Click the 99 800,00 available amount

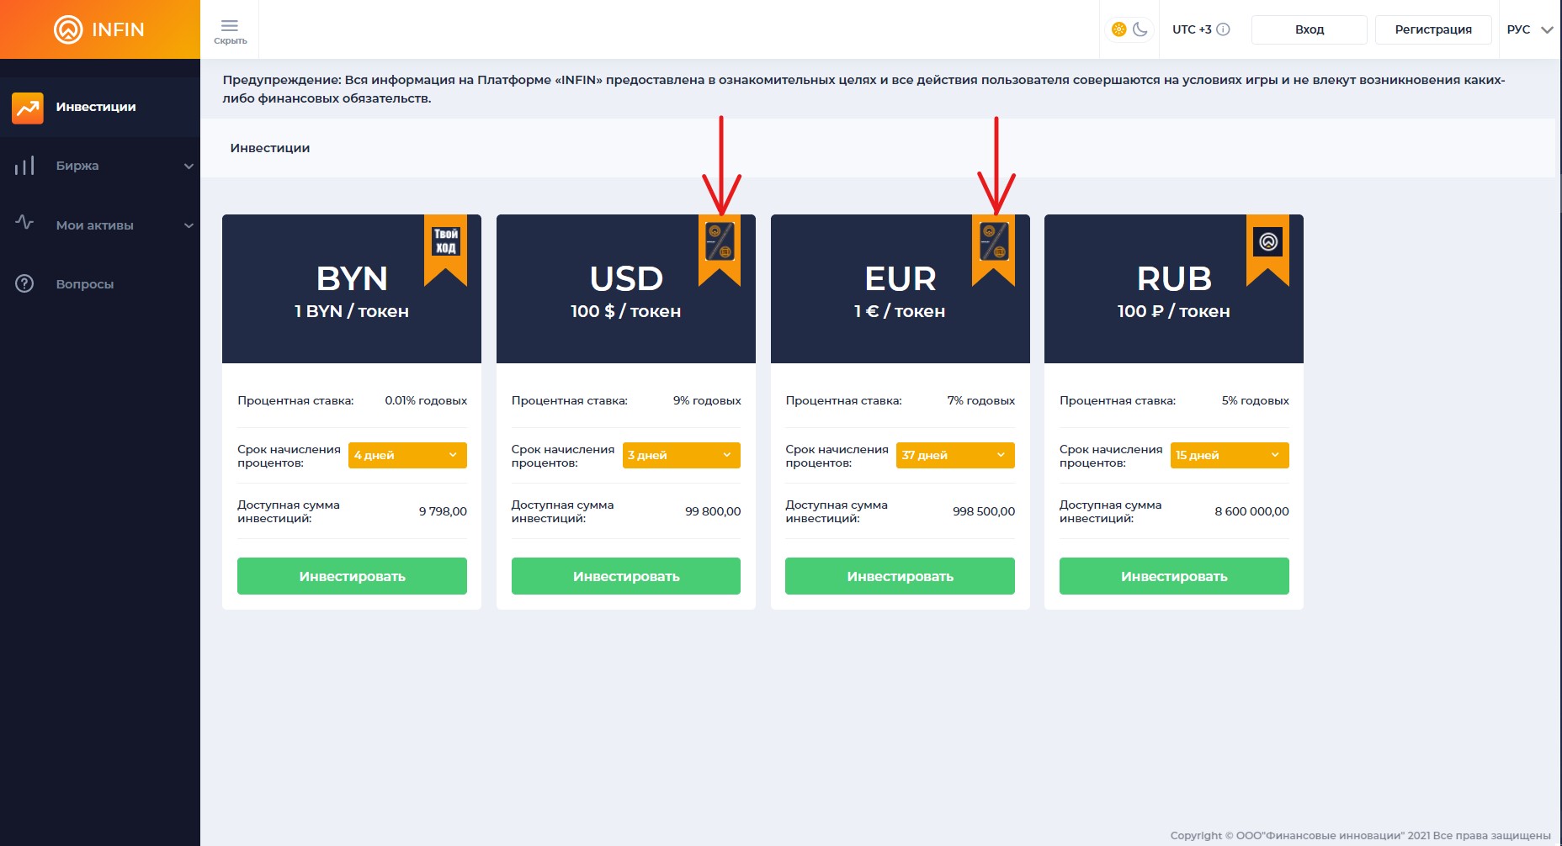click(x=713, y=511)
